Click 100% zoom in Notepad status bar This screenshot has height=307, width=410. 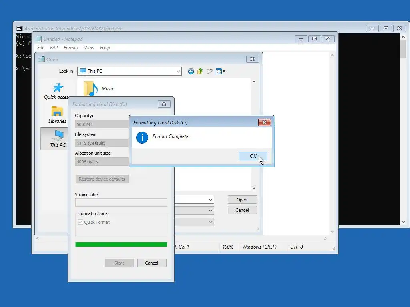pyautogui.click(x=228, y=247)
